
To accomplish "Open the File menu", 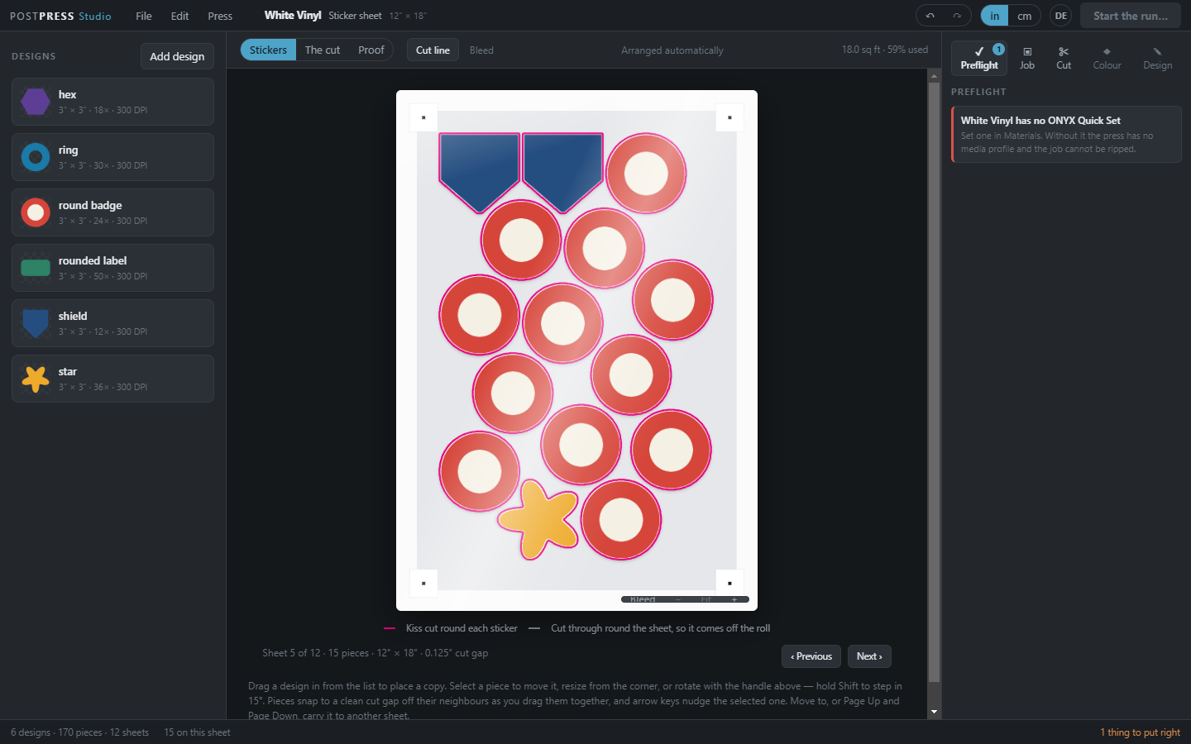I will point(144,16).
